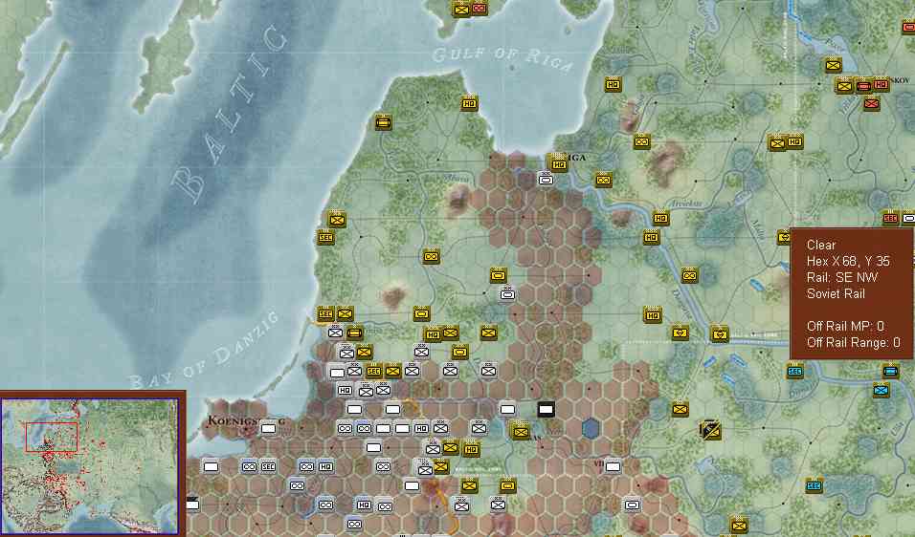Image resolution: width=915 pixels, height=537 pixels.
Task: Select the red HQ counter at Pskov
Action: (x=881, y=84)
